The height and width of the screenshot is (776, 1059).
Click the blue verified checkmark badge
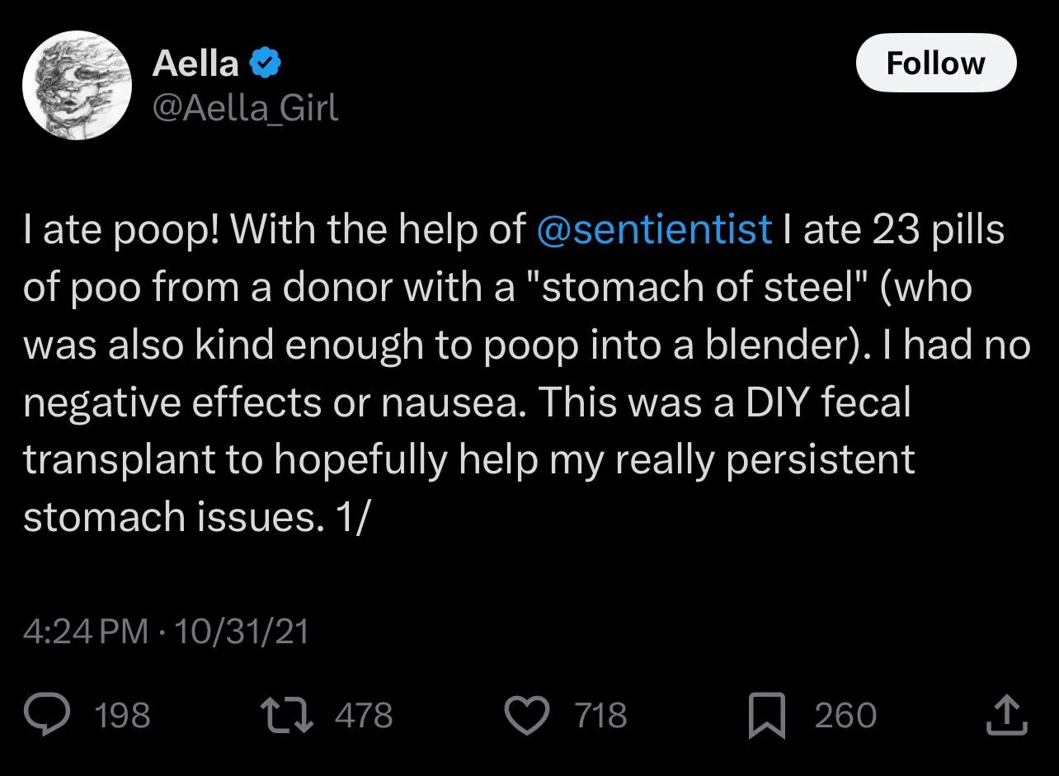[x=266, y=63]
